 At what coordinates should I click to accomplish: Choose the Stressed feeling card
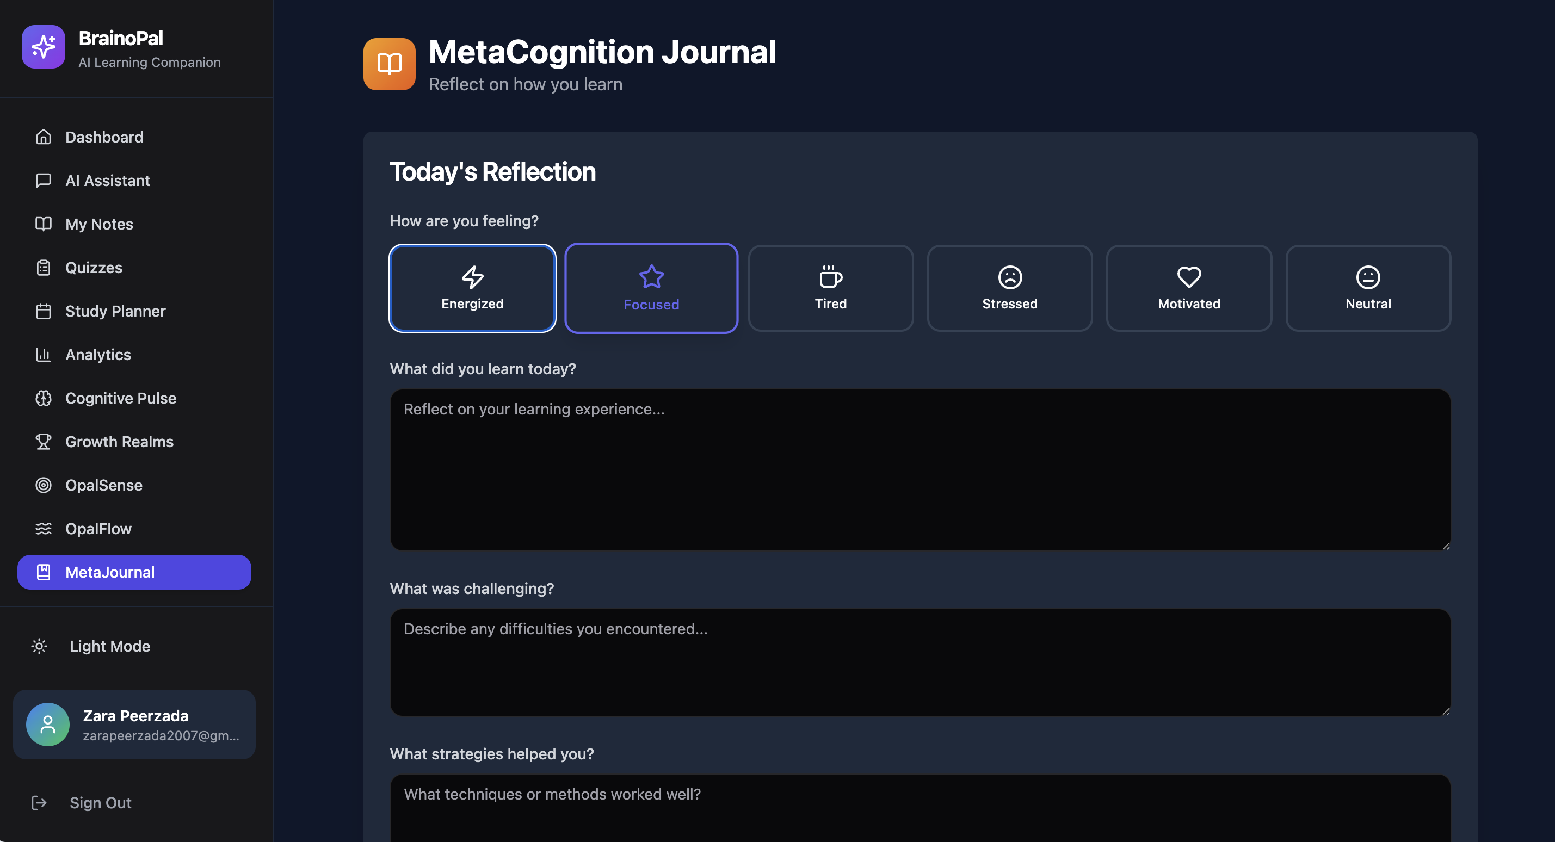pos(1009,288)
